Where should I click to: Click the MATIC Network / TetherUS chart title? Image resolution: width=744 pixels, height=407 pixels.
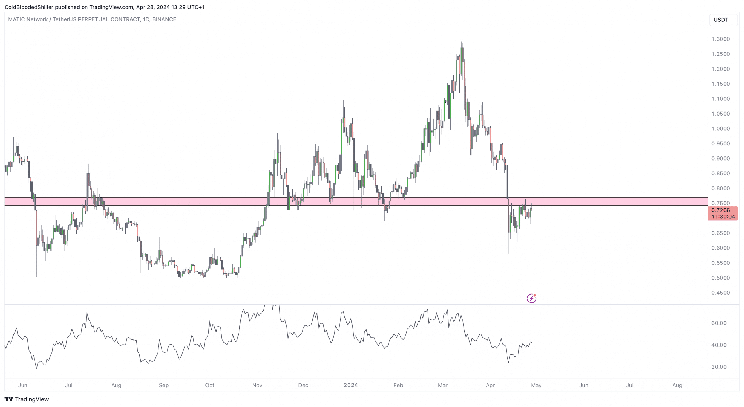point(92,19)
